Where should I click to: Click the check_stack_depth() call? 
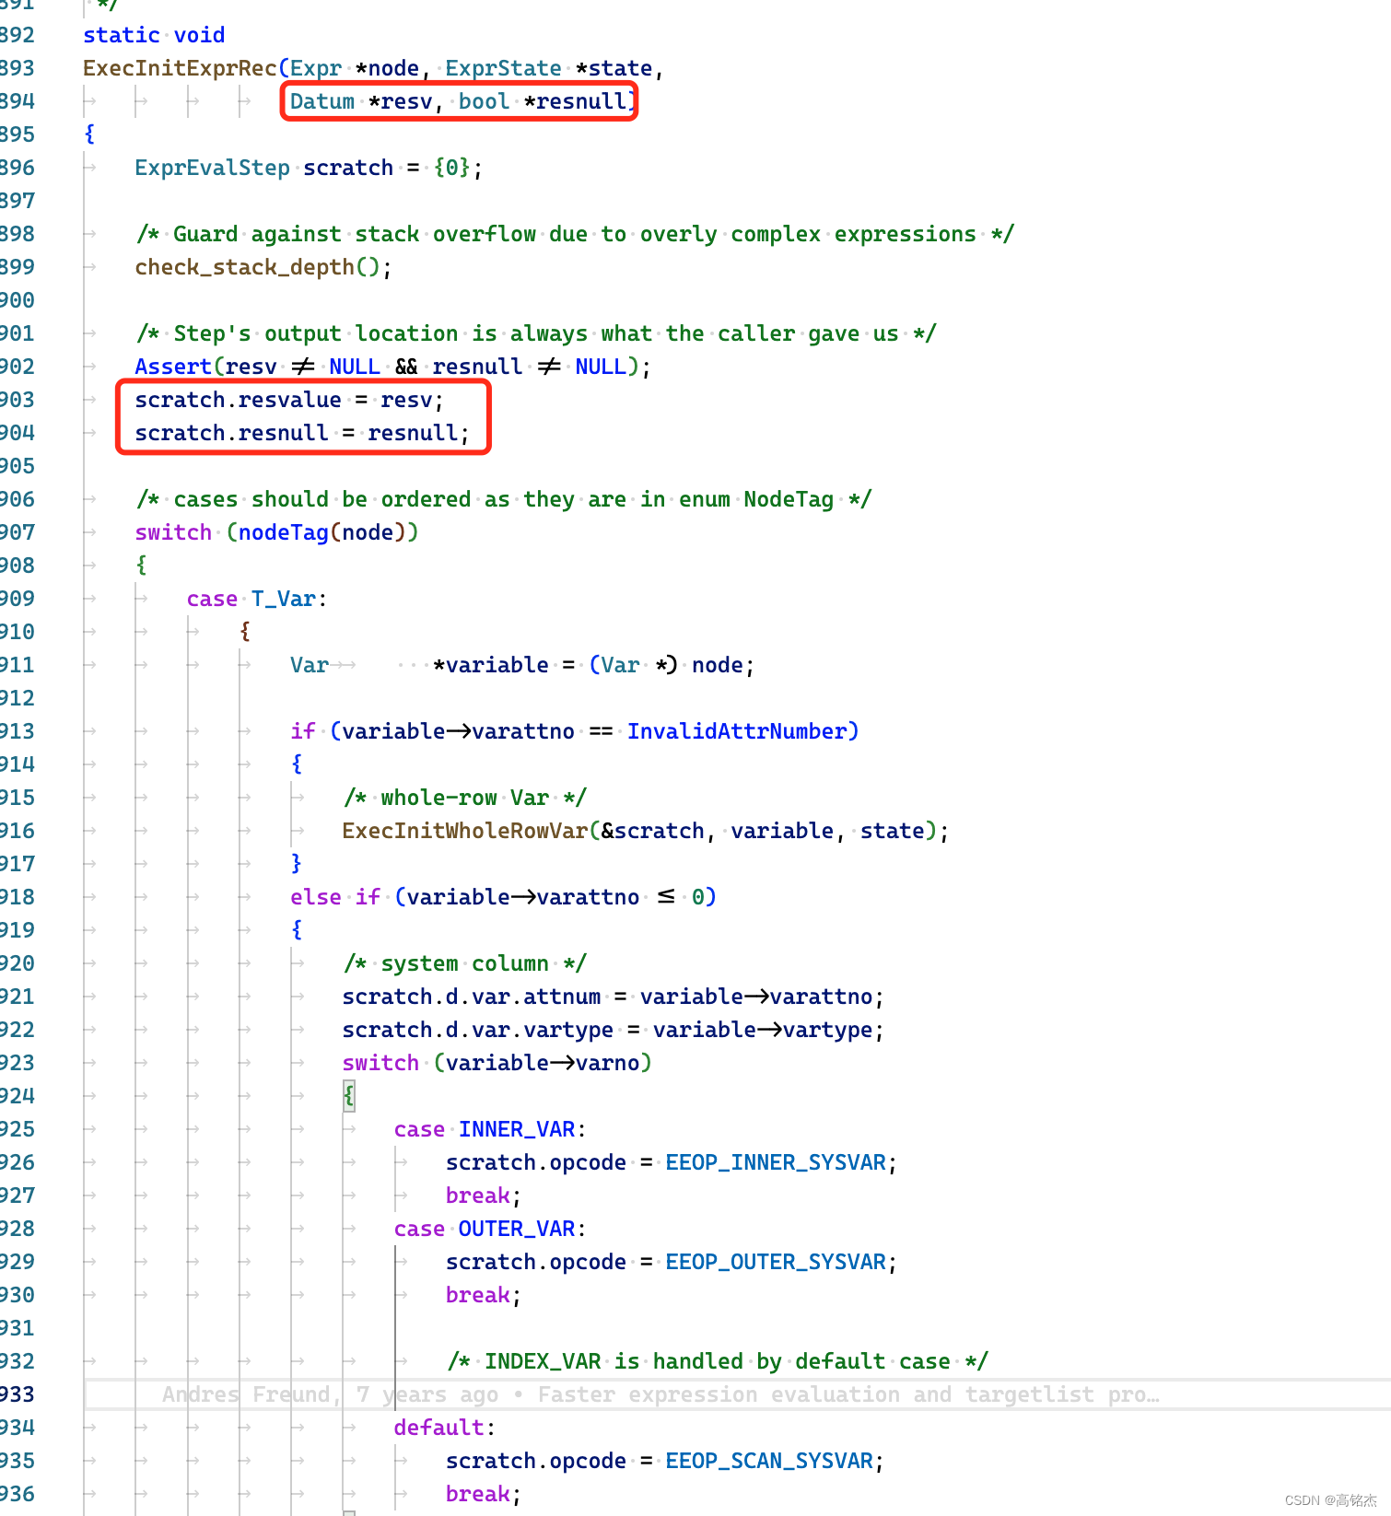(x=263, y=267)
